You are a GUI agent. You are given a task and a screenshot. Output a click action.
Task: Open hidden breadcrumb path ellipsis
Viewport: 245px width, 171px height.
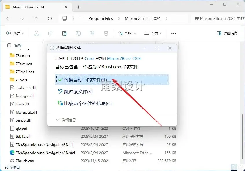click(x=82, y=18)
